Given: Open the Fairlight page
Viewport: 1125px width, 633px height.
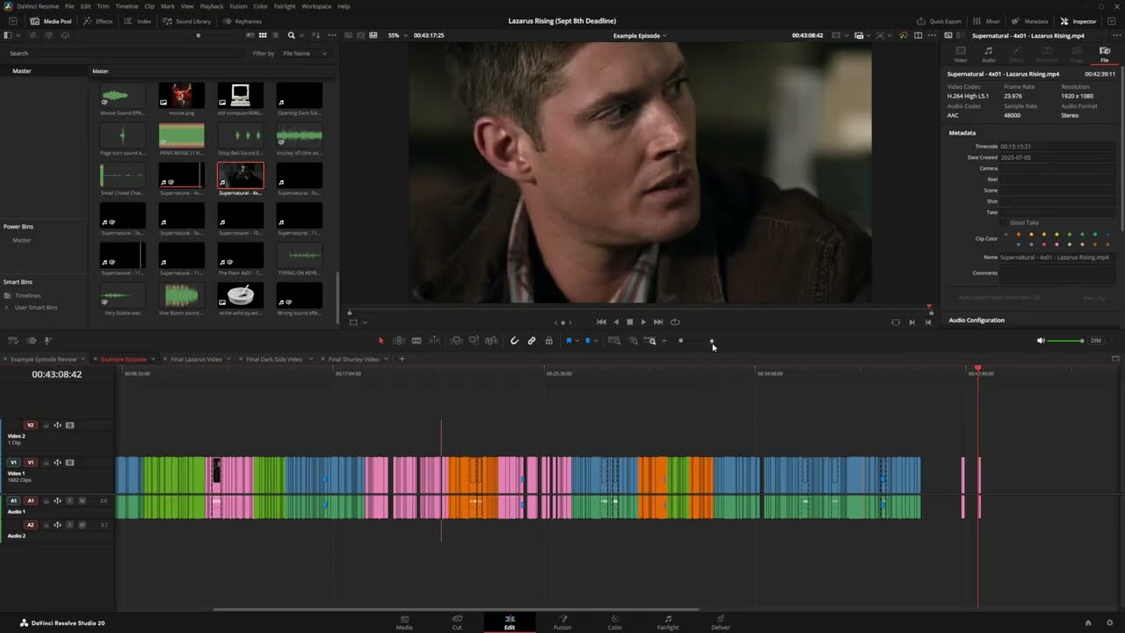Looking at the screenshot, I should [668, 622].
